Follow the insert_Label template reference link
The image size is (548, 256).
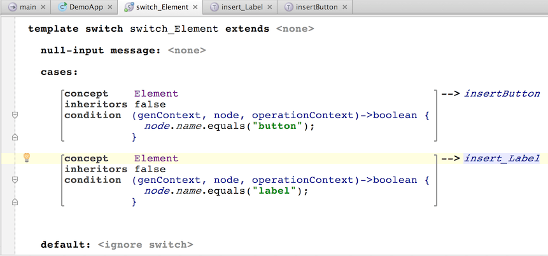pos(502,158)
